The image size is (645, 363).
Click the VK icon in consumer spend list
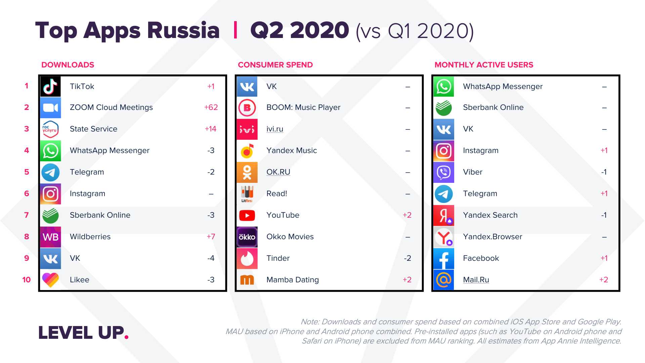246,86
